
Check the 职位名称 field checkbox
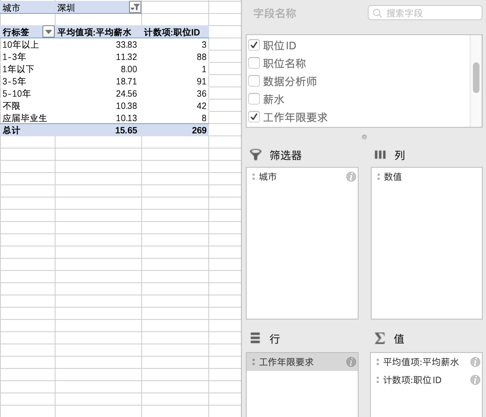254,63
